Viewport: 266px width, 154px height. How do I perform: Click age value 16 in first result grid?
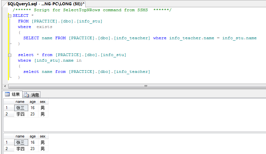pyautogui.click(x=33, y=108)
